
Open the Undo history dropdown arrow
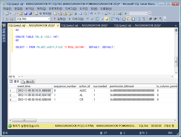coord(95,14)
